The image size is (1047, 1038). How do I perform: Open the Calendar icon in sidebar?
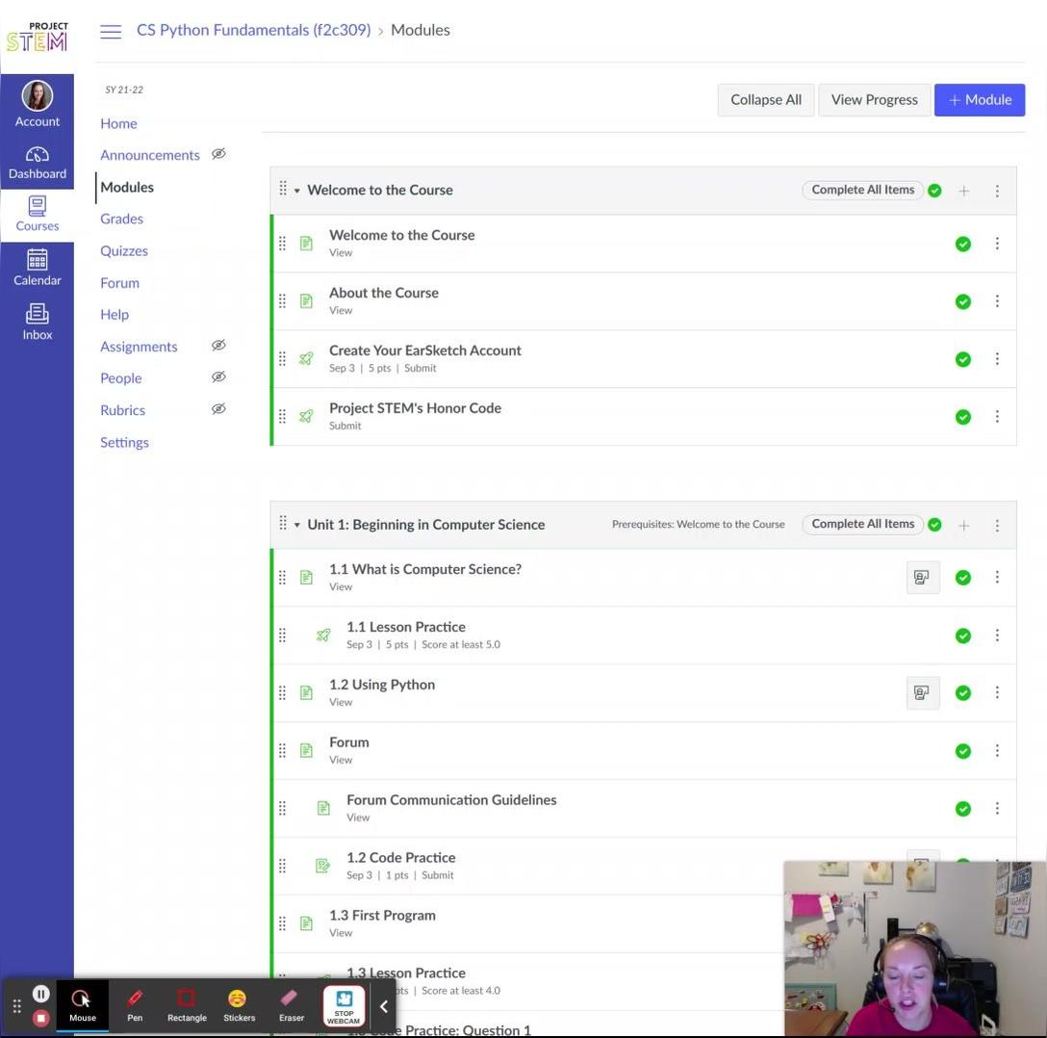38,268
